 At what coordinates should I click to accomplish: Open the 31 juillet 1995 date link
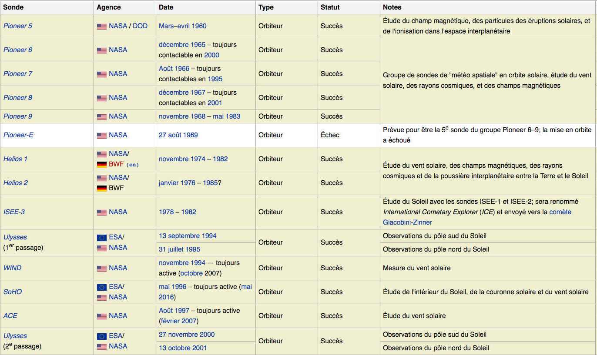(180, 249)
